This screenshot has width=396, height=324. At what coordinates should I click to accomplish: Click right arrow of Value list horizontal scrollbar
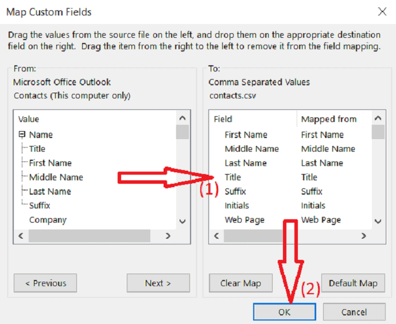(x=168, y=236)
